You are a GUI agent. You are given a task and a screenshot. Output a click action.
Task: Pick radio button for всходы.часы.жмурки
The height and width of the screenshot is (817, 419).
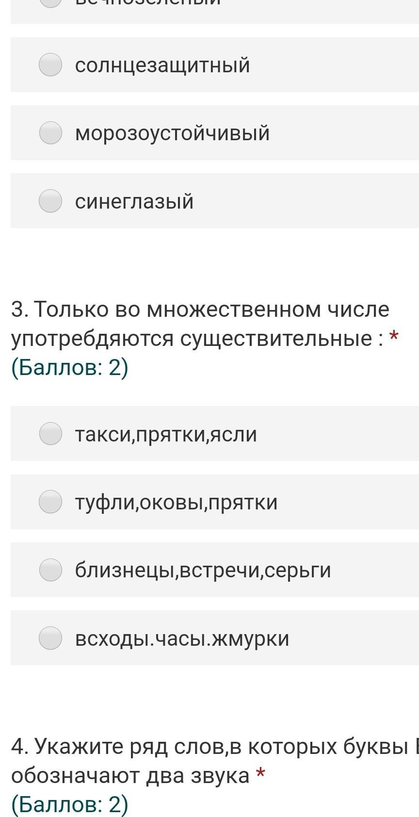pos(50,638)
